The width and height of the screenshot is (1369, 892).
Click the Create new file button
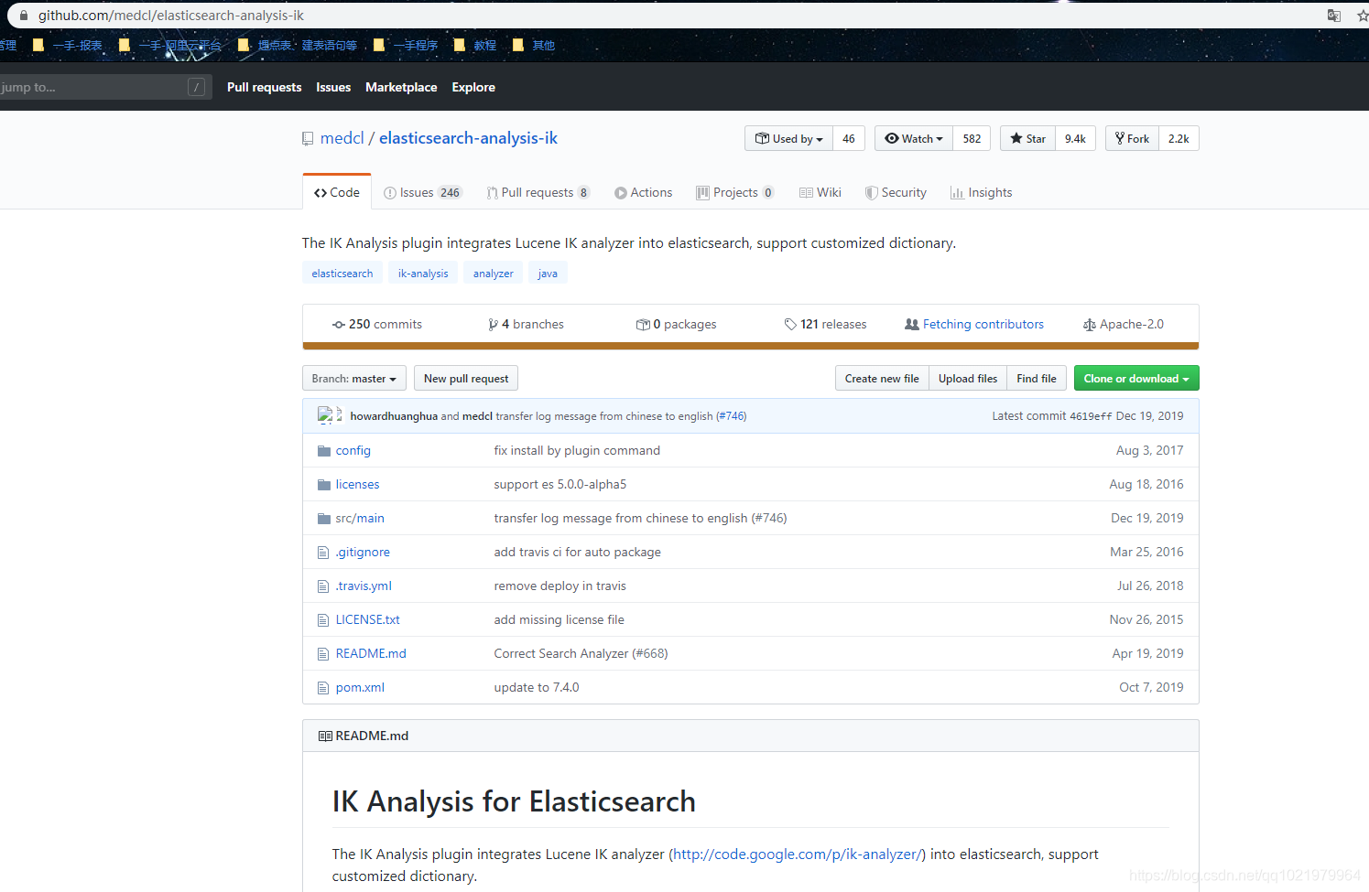click(882, 379)
